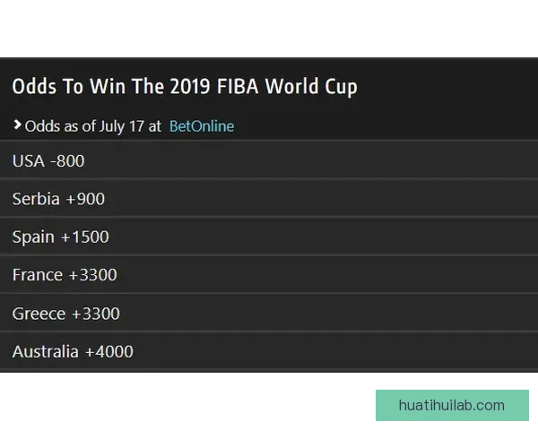Click World Cup in the heading

310,87
